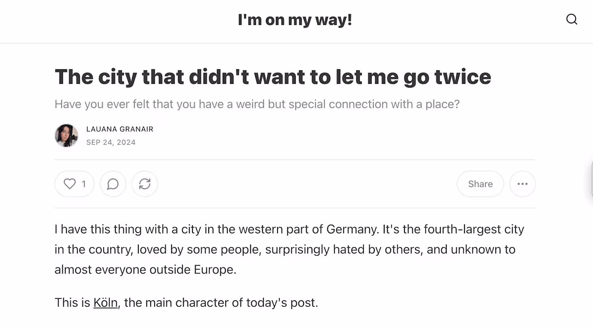Go to "I'm on my way!" publication home
The image size is (593, 328).
(295, 20)
